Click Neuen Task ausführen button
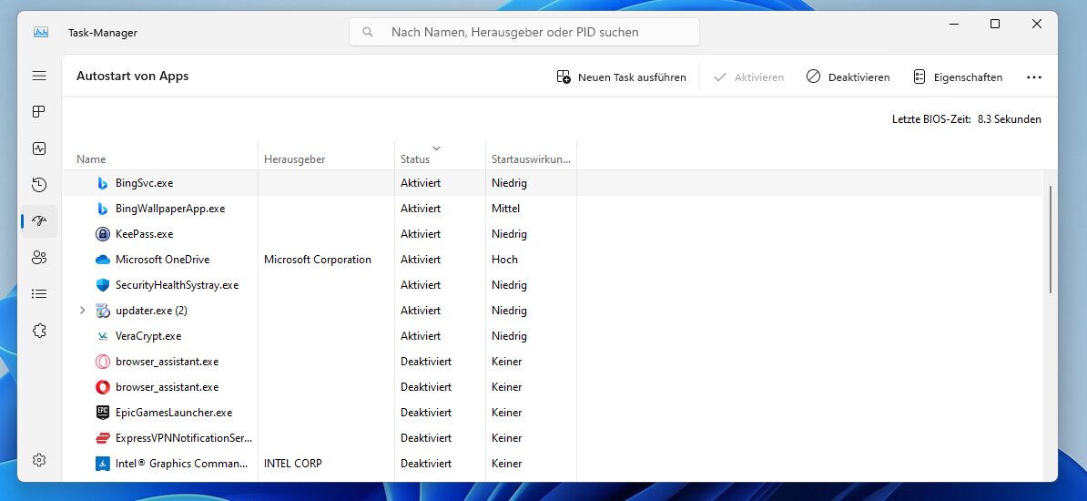This screenshot has width=1087, height=501. (621, 77)
